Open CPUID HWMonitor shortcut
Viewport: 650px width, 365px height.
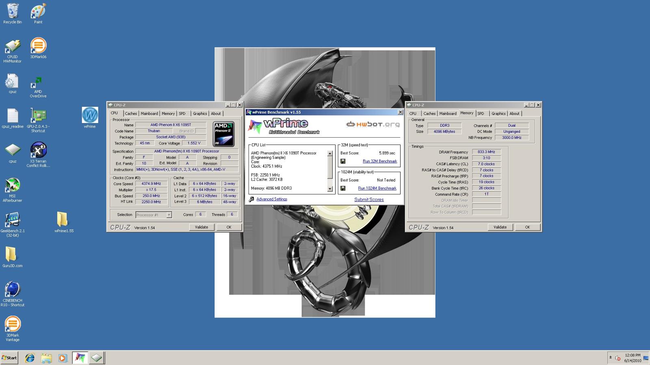(13, 51)
